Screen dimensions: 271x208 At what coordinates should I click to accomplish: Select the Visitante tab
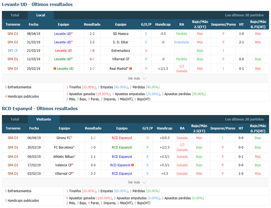click(44, 119)
